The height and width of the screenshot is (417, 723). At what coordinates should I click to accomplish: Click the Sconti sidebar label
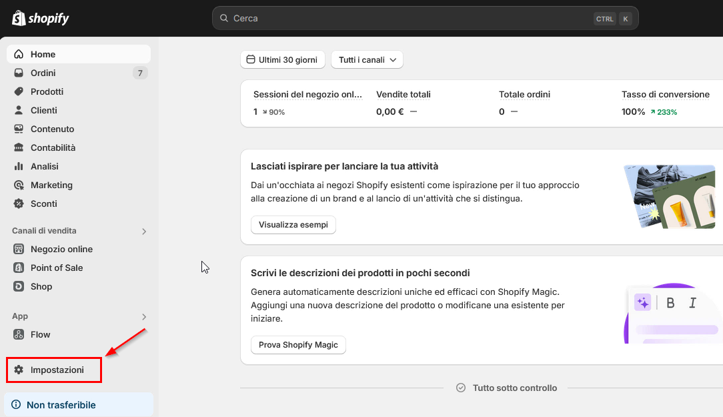tap(44, 203)
